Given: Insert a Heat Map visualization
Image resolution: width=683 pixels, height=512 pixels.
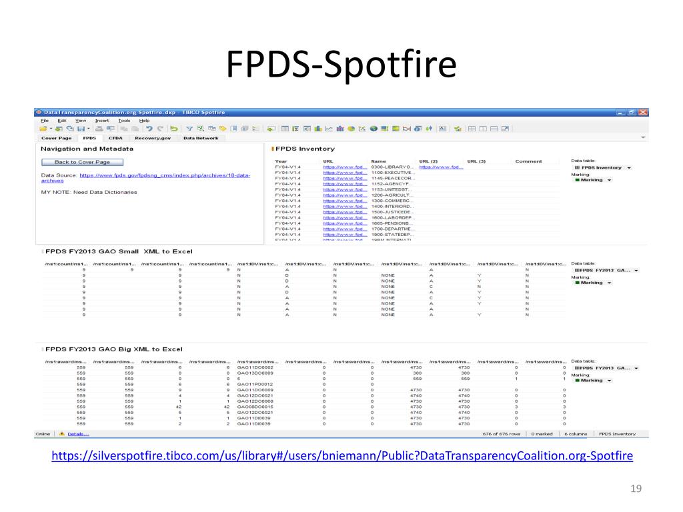Looking at the screenshot, I should pyautogui.click(x=396, y=129).
